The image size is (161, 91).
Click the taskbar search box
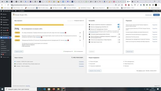tap(21, 89)
